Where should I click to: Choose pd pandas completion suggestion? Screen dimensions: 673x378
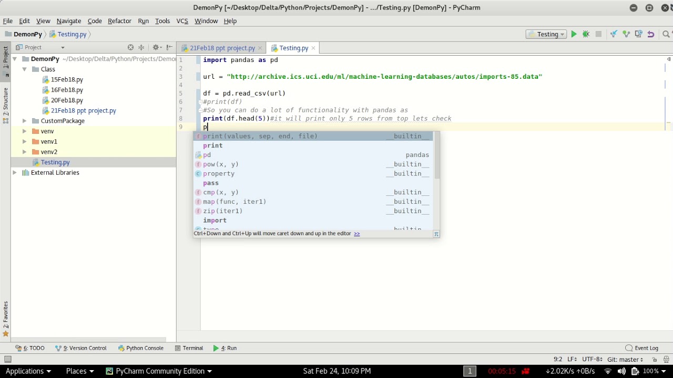(x=313, y=155)
